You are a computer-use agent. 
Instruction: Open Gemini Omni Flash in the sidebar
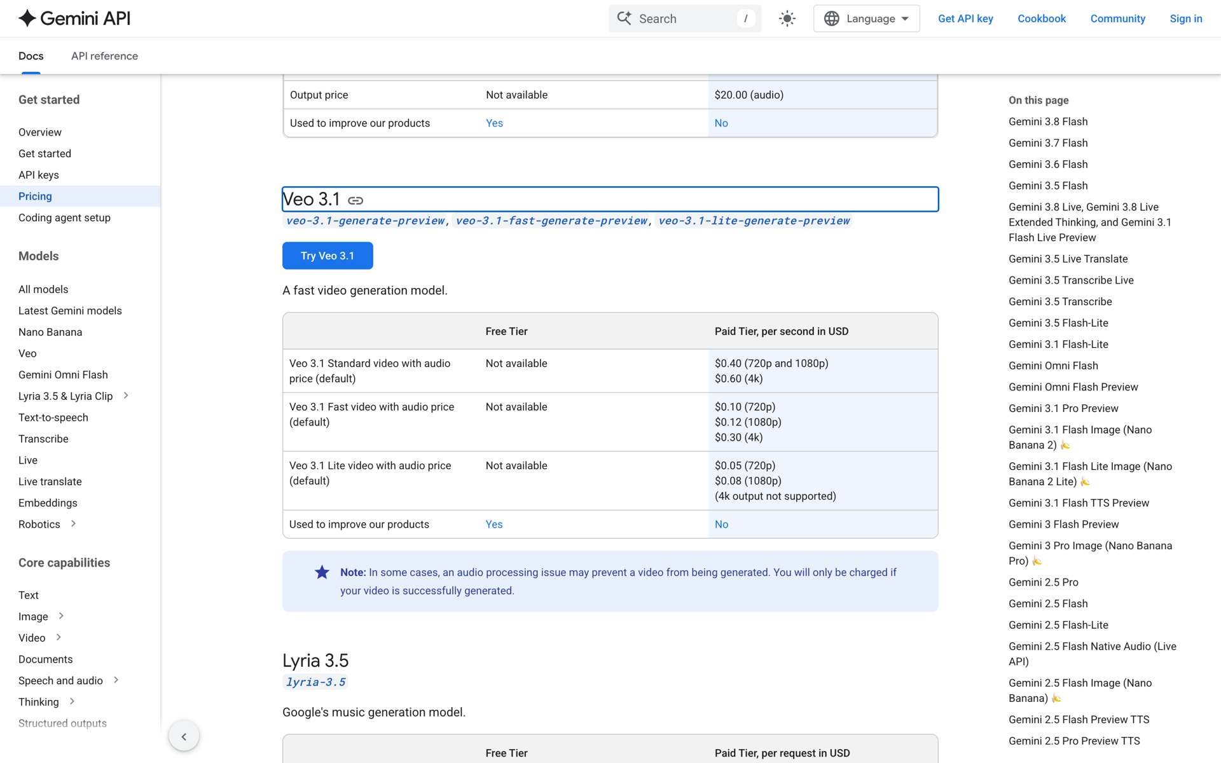(63, 375)
